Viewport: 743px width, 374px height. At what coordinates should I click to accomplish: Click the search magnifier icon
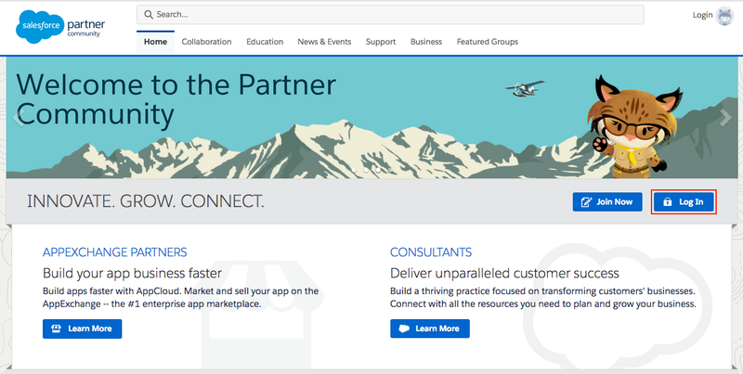click(x=149, y=15)
